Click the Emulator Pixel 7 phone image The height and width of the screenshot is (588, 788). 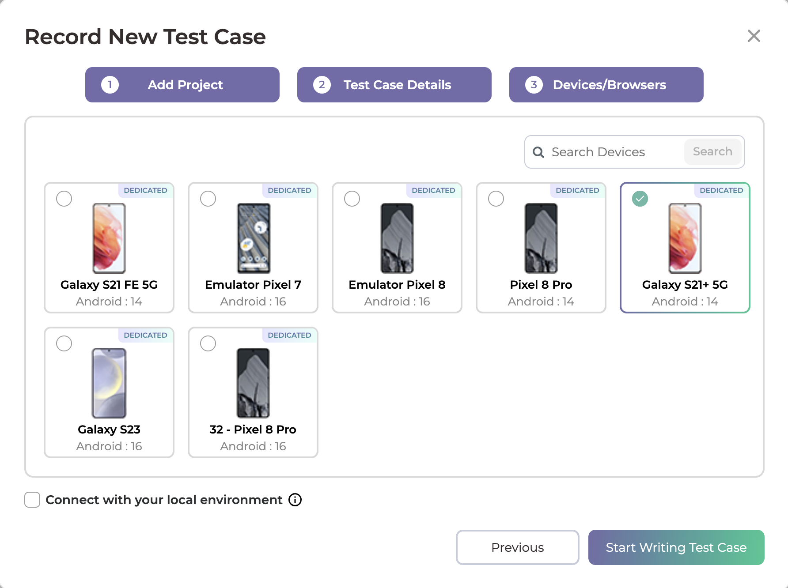(x=254, y=238)
